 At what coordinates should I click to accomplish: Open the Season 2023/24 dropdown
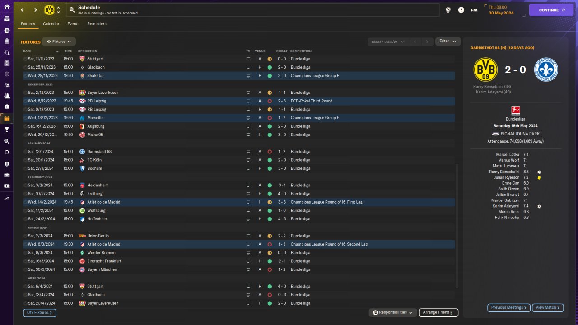click(389, 42)
